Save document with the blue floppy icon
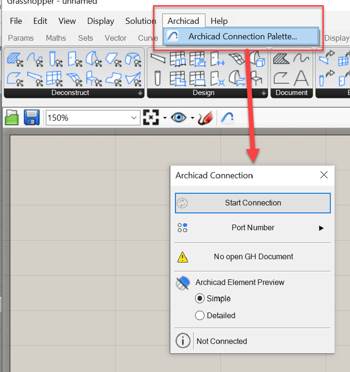The width and height of the screenshot is (350, 372). coord(32,118)
